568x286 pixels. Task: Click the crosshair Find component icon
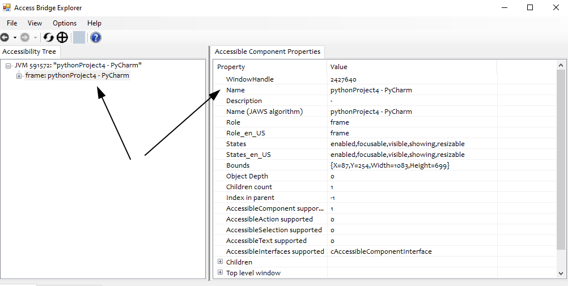click(62, 37)
